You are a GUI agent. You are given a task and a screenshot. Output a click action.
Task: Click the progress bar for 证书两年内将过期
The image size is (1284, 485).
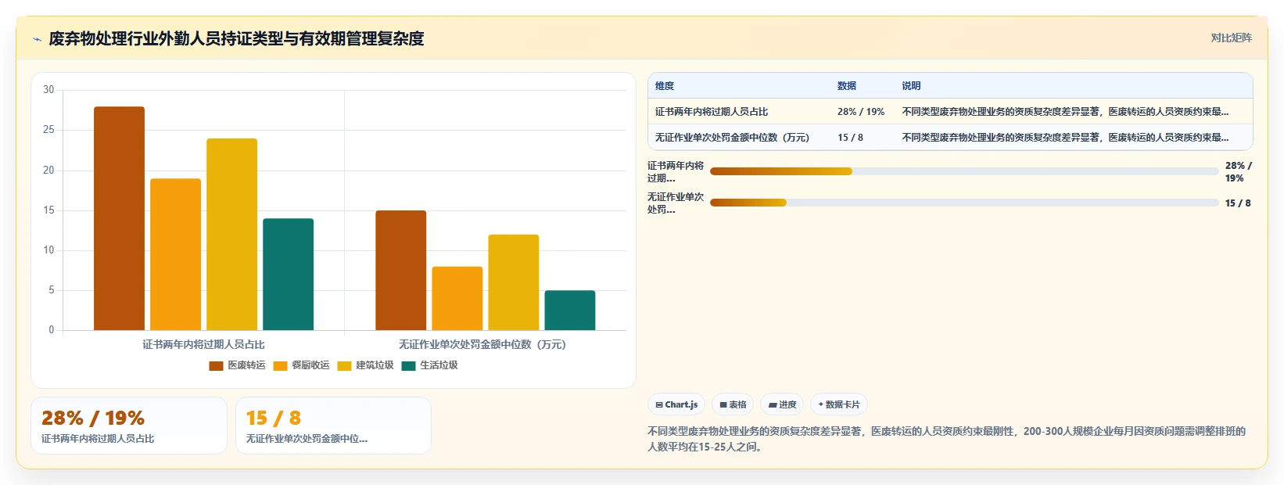click(x=964, y=171)
